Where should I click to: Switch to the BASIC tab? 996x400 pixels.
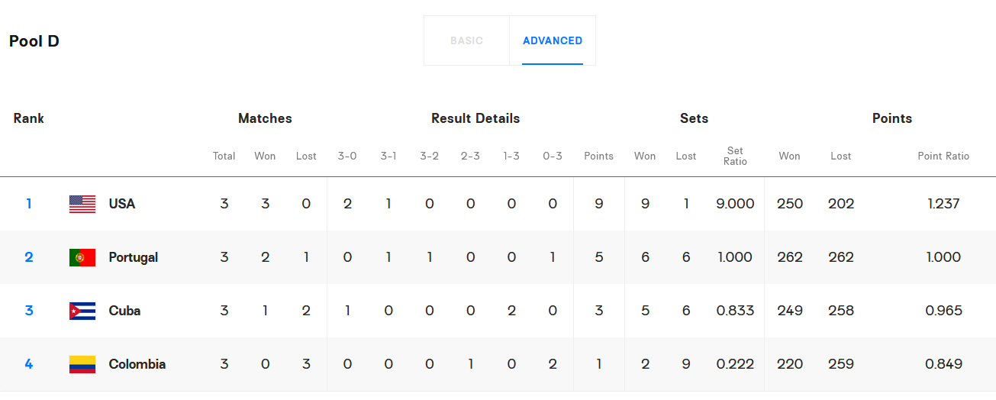tap(466, 41)
